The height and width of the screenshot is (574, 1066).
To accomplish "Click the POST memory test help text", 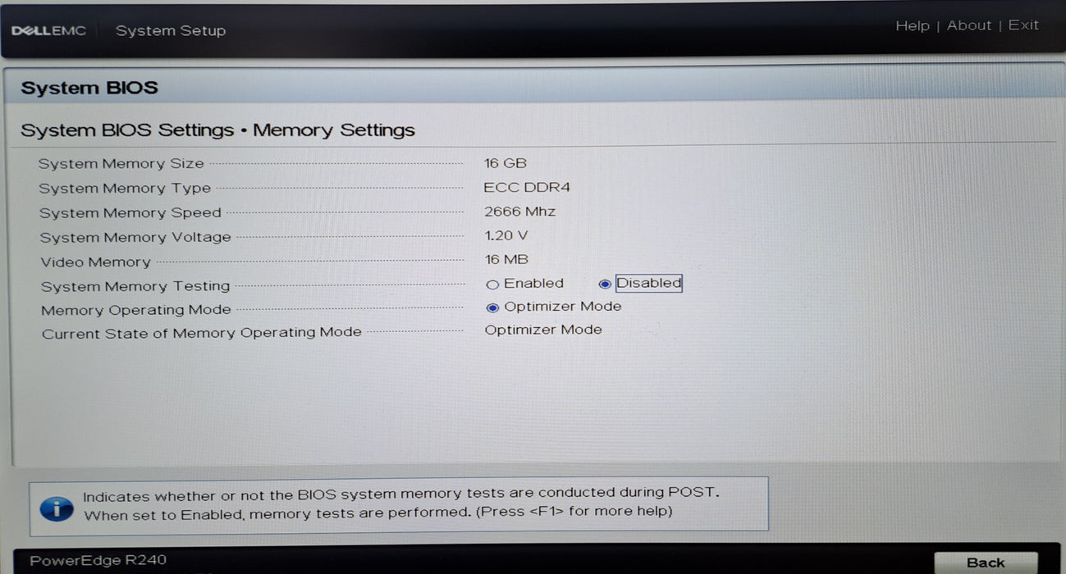I will pos(400,503).
